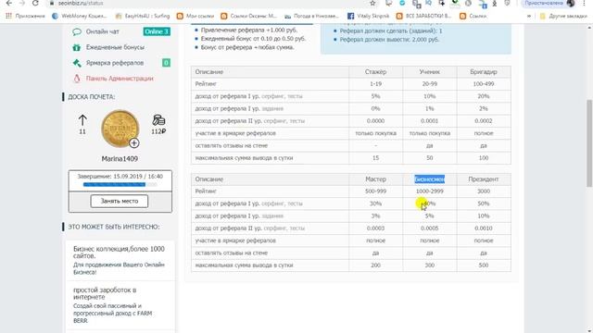This screenshot has width=593, height=333.
Task: Open the Приложения apps bookmark
Action: coord(25,16)
